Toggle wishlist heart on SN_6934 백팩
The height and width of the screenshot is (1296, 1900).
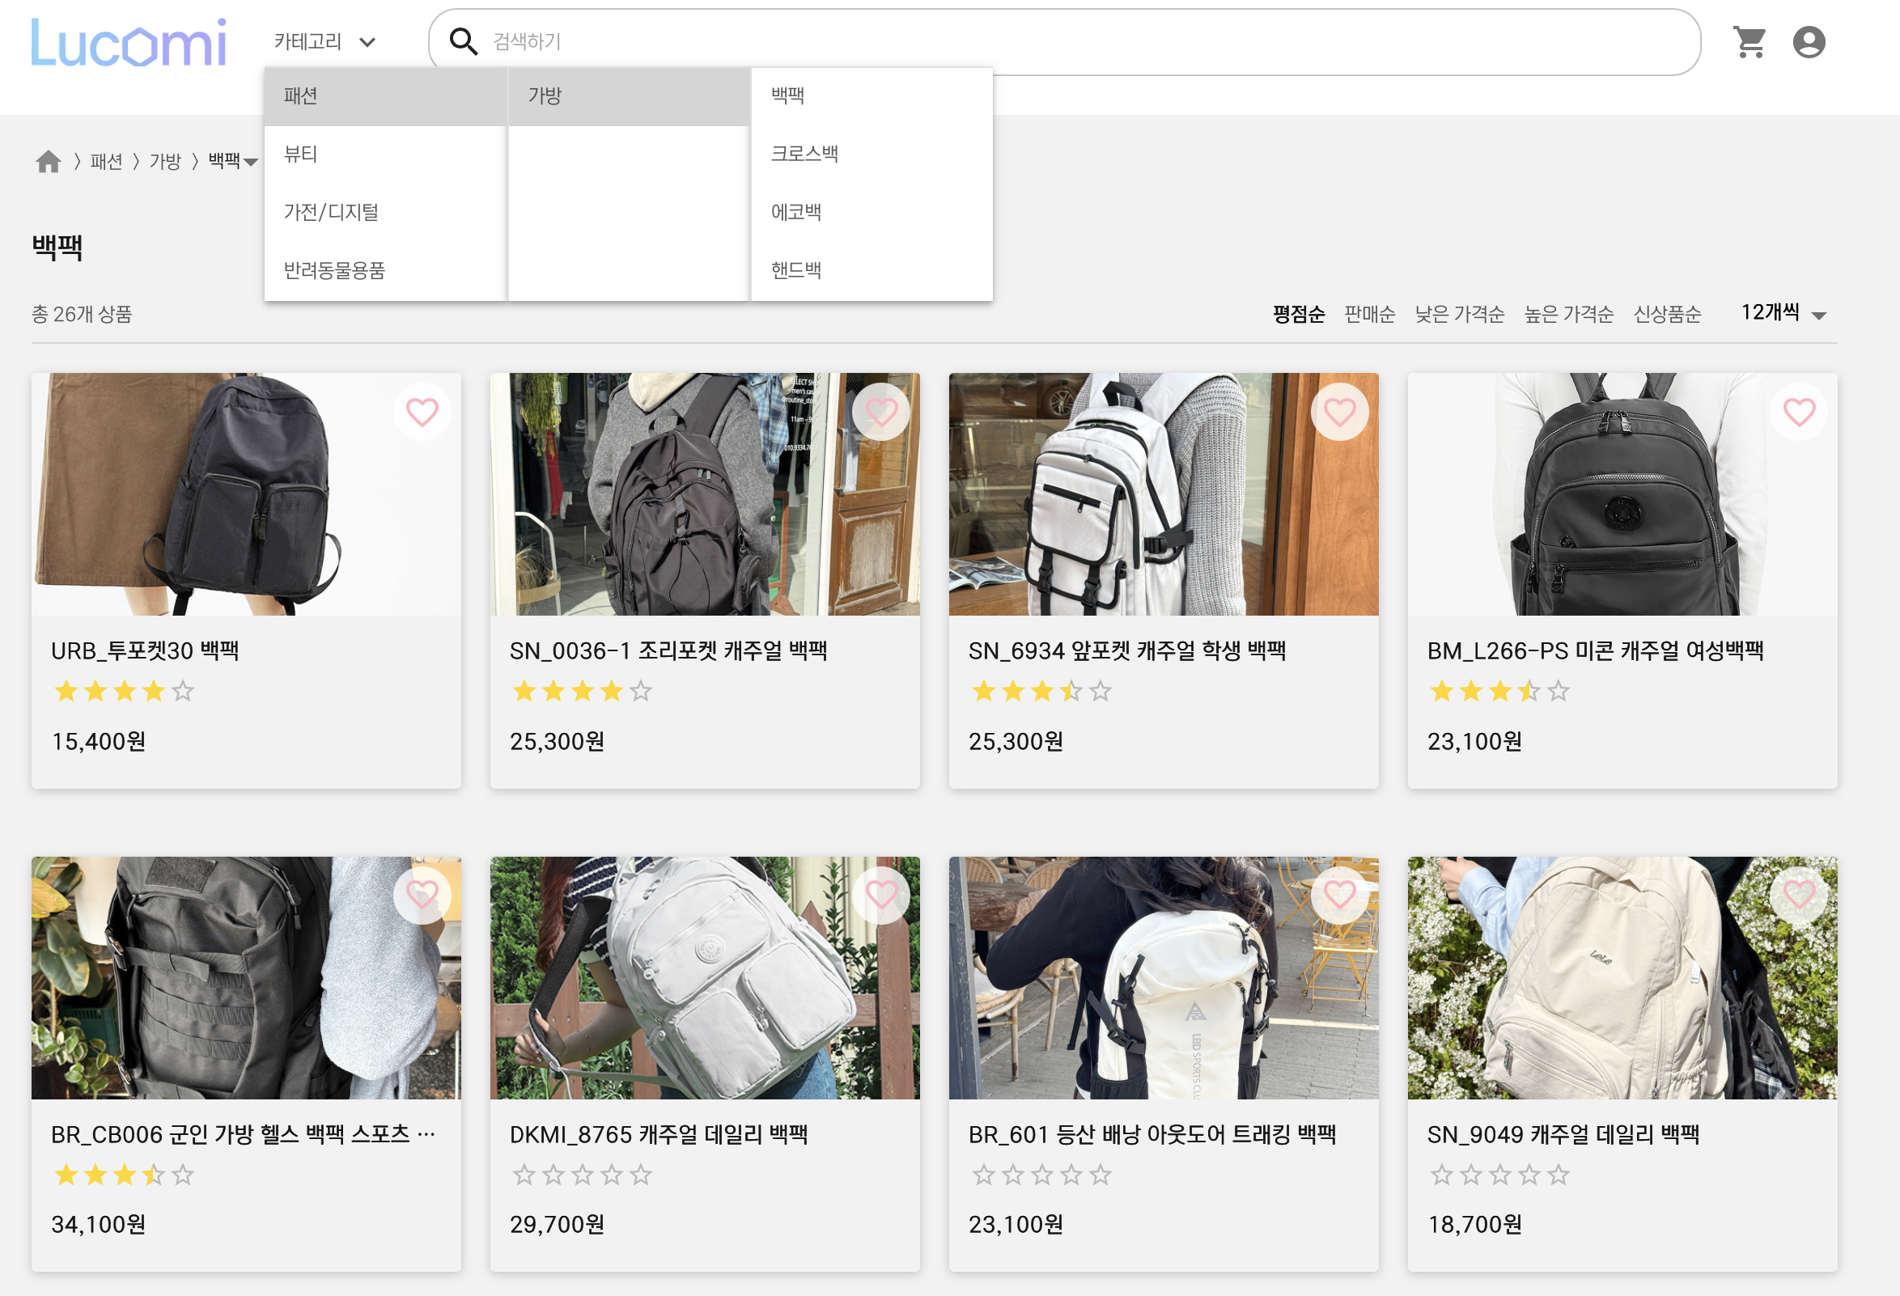point(1339,412)
